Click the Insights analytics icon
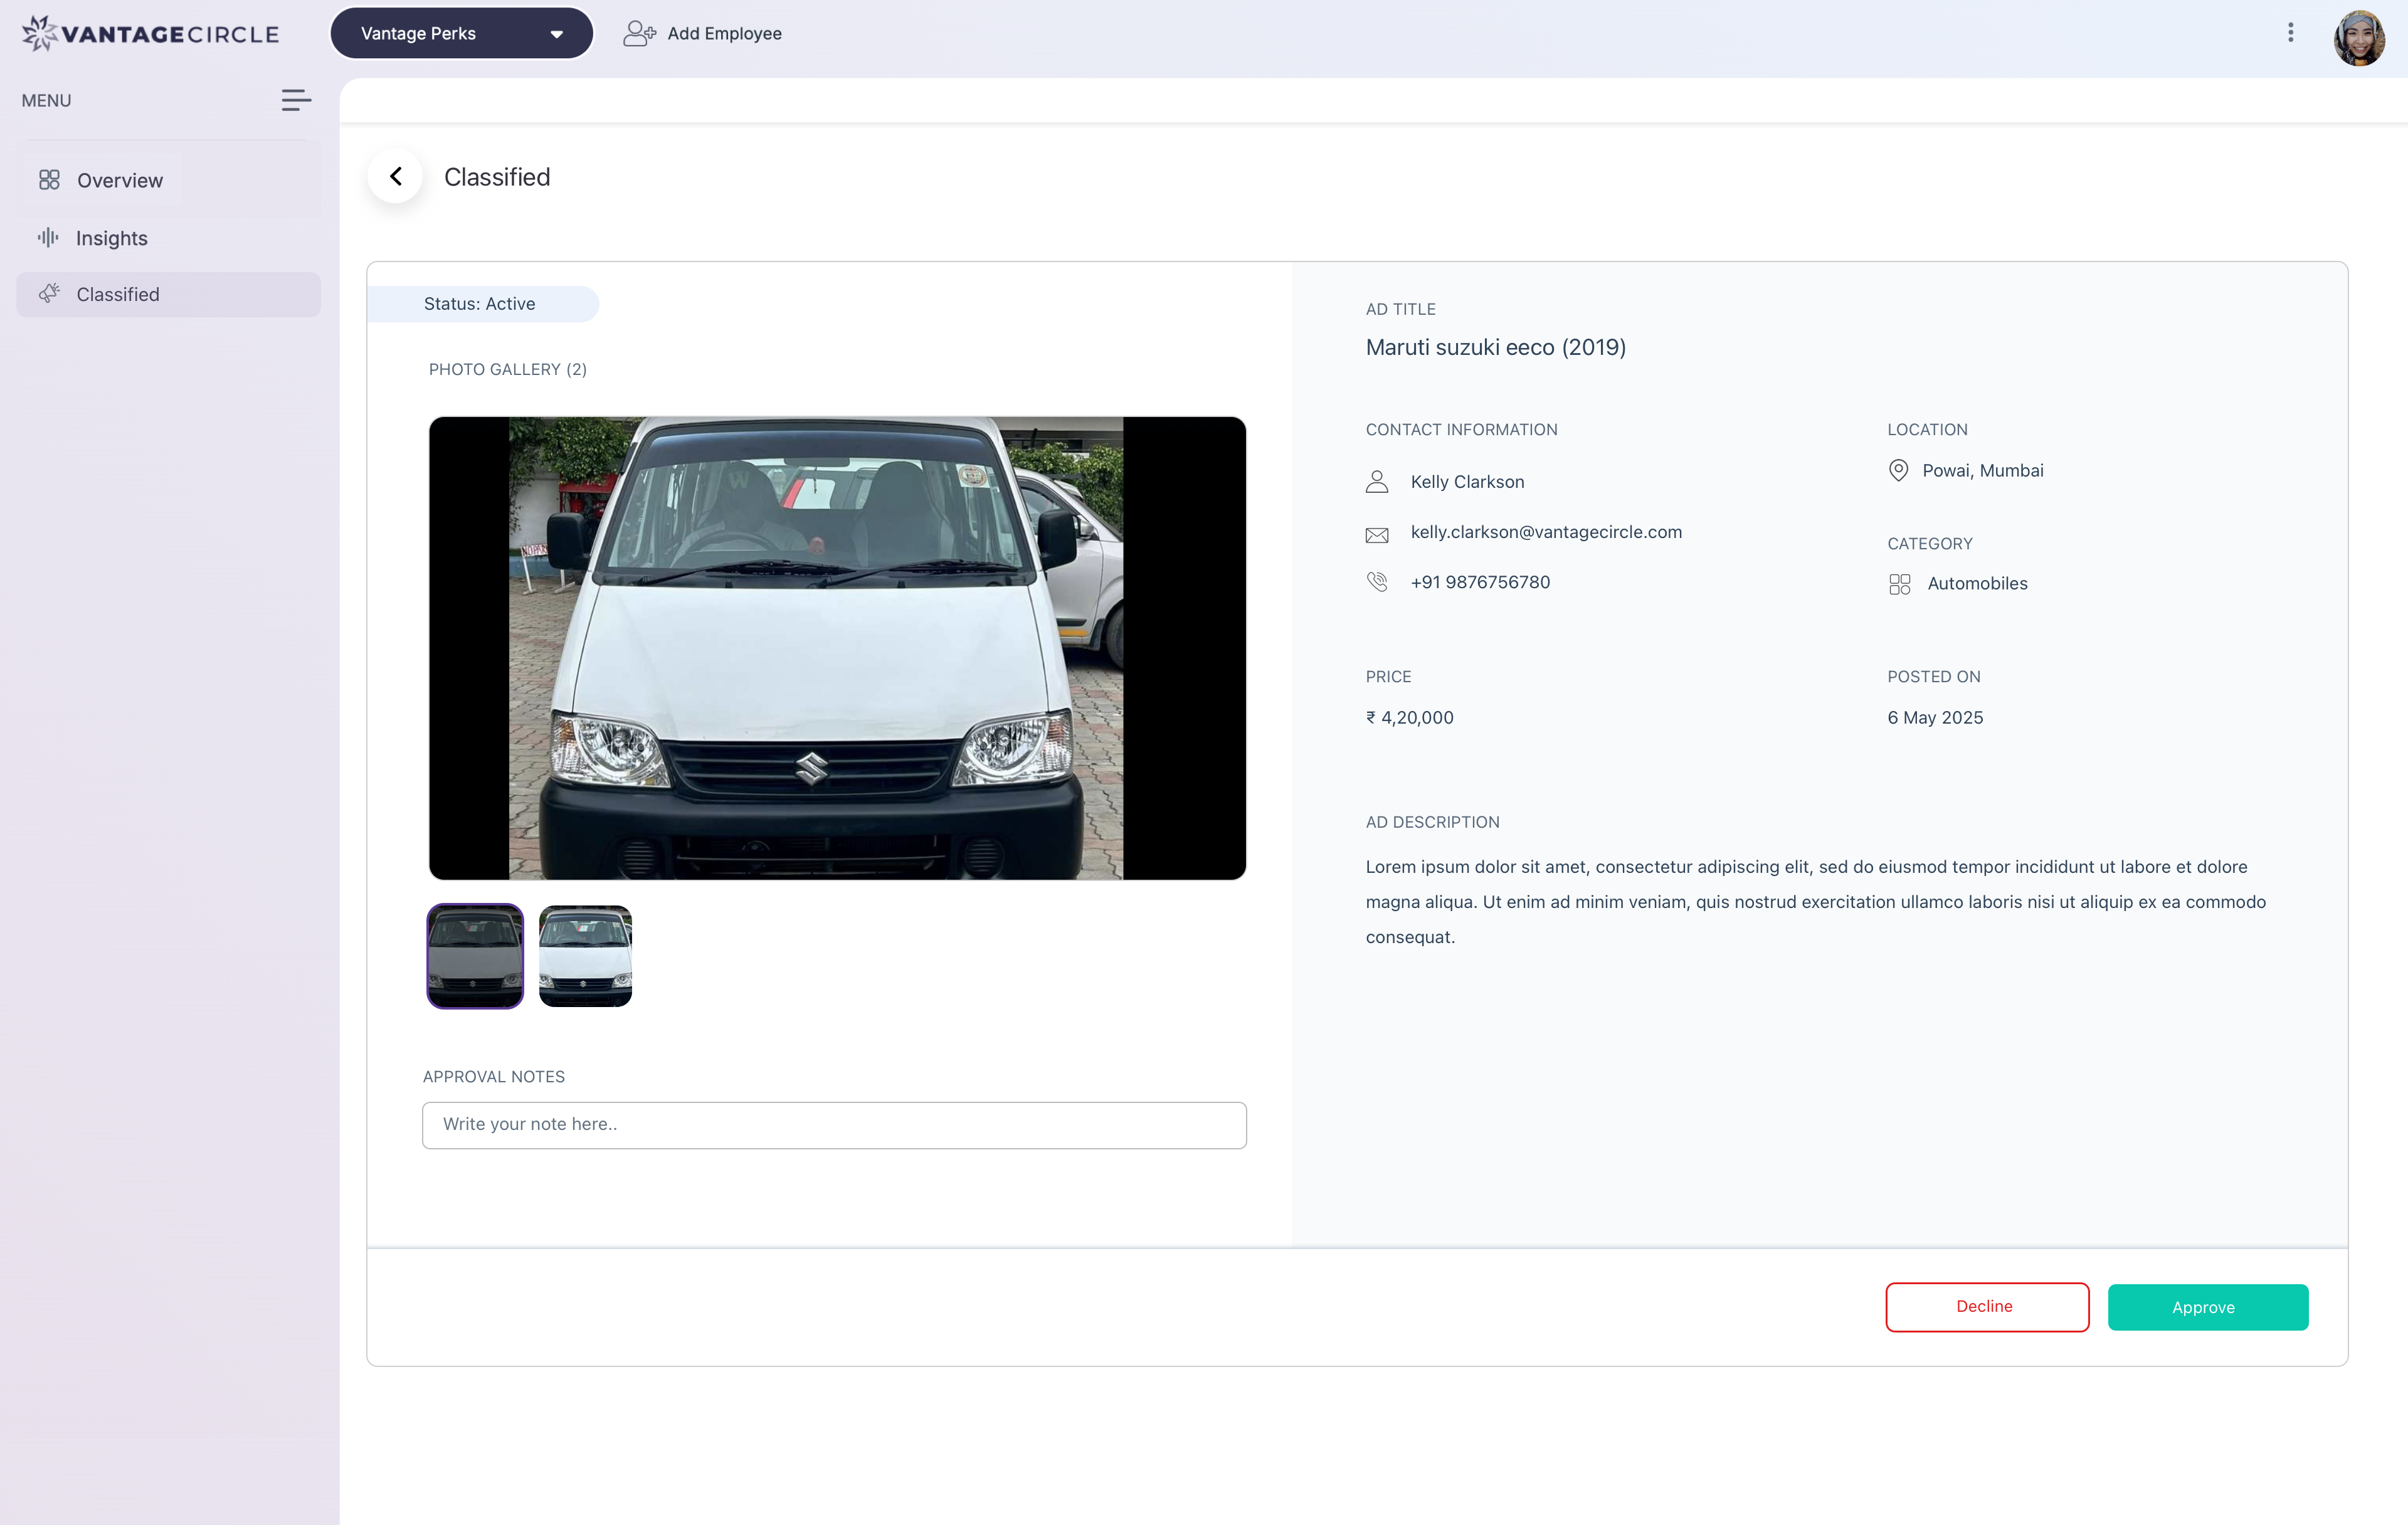 (49, 238)
